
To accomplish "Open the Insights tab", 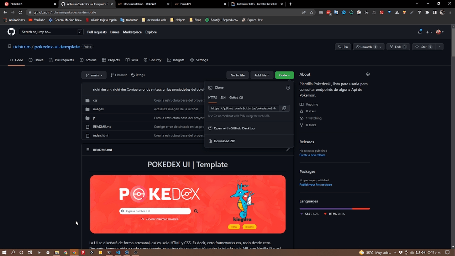I will [176, 60].
